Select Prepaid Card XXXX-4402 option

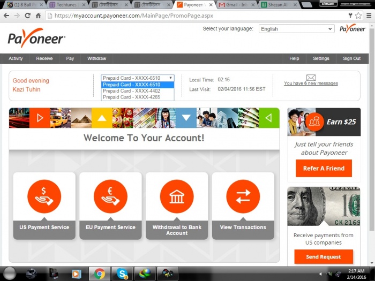click(138, 91)
